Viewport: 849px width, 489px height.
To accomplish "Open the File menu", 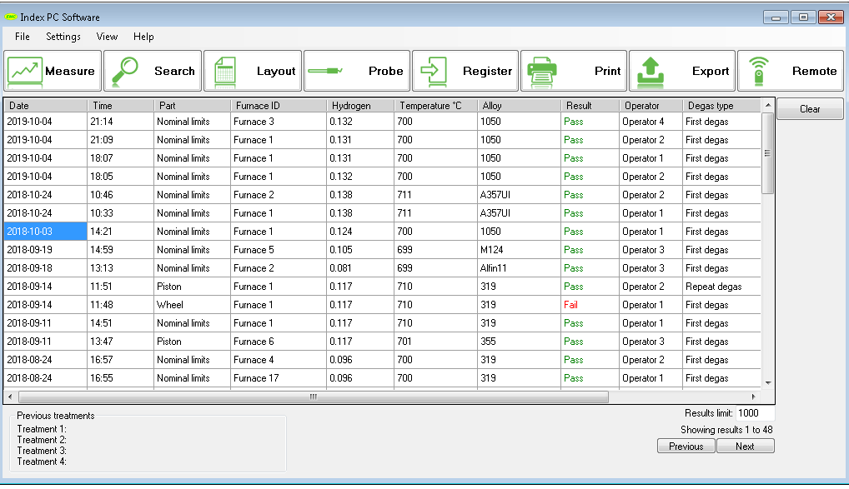I will pyautogui.click(x=23, y=37).
